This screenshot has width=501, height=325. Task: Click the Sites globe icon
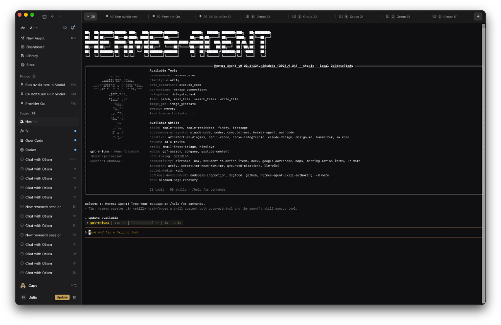23,65
